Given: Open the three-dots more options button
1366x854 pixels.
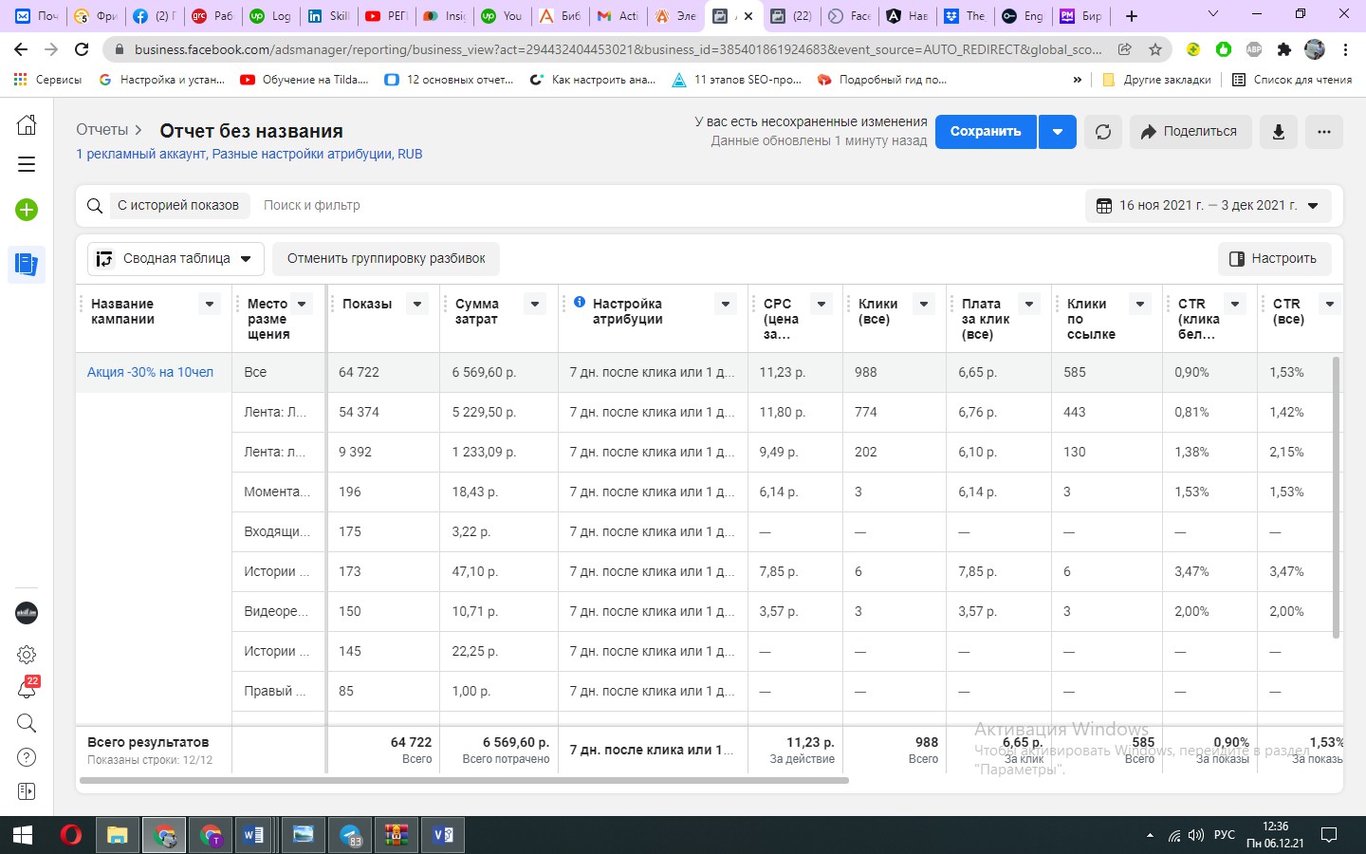Looking at the screenshot, I should [x=1324, y=132].
